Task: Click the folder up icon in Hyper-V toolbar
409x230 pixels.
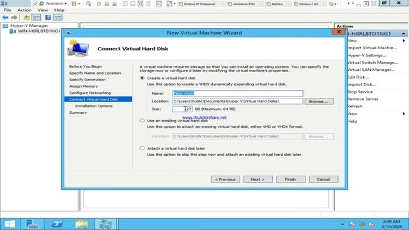Action: click(27, 17)
